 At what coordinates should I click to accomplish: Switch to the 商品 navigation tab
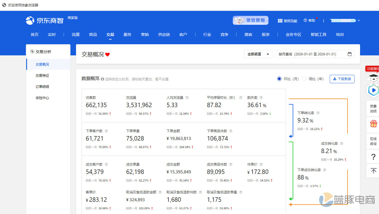(93, 35)
